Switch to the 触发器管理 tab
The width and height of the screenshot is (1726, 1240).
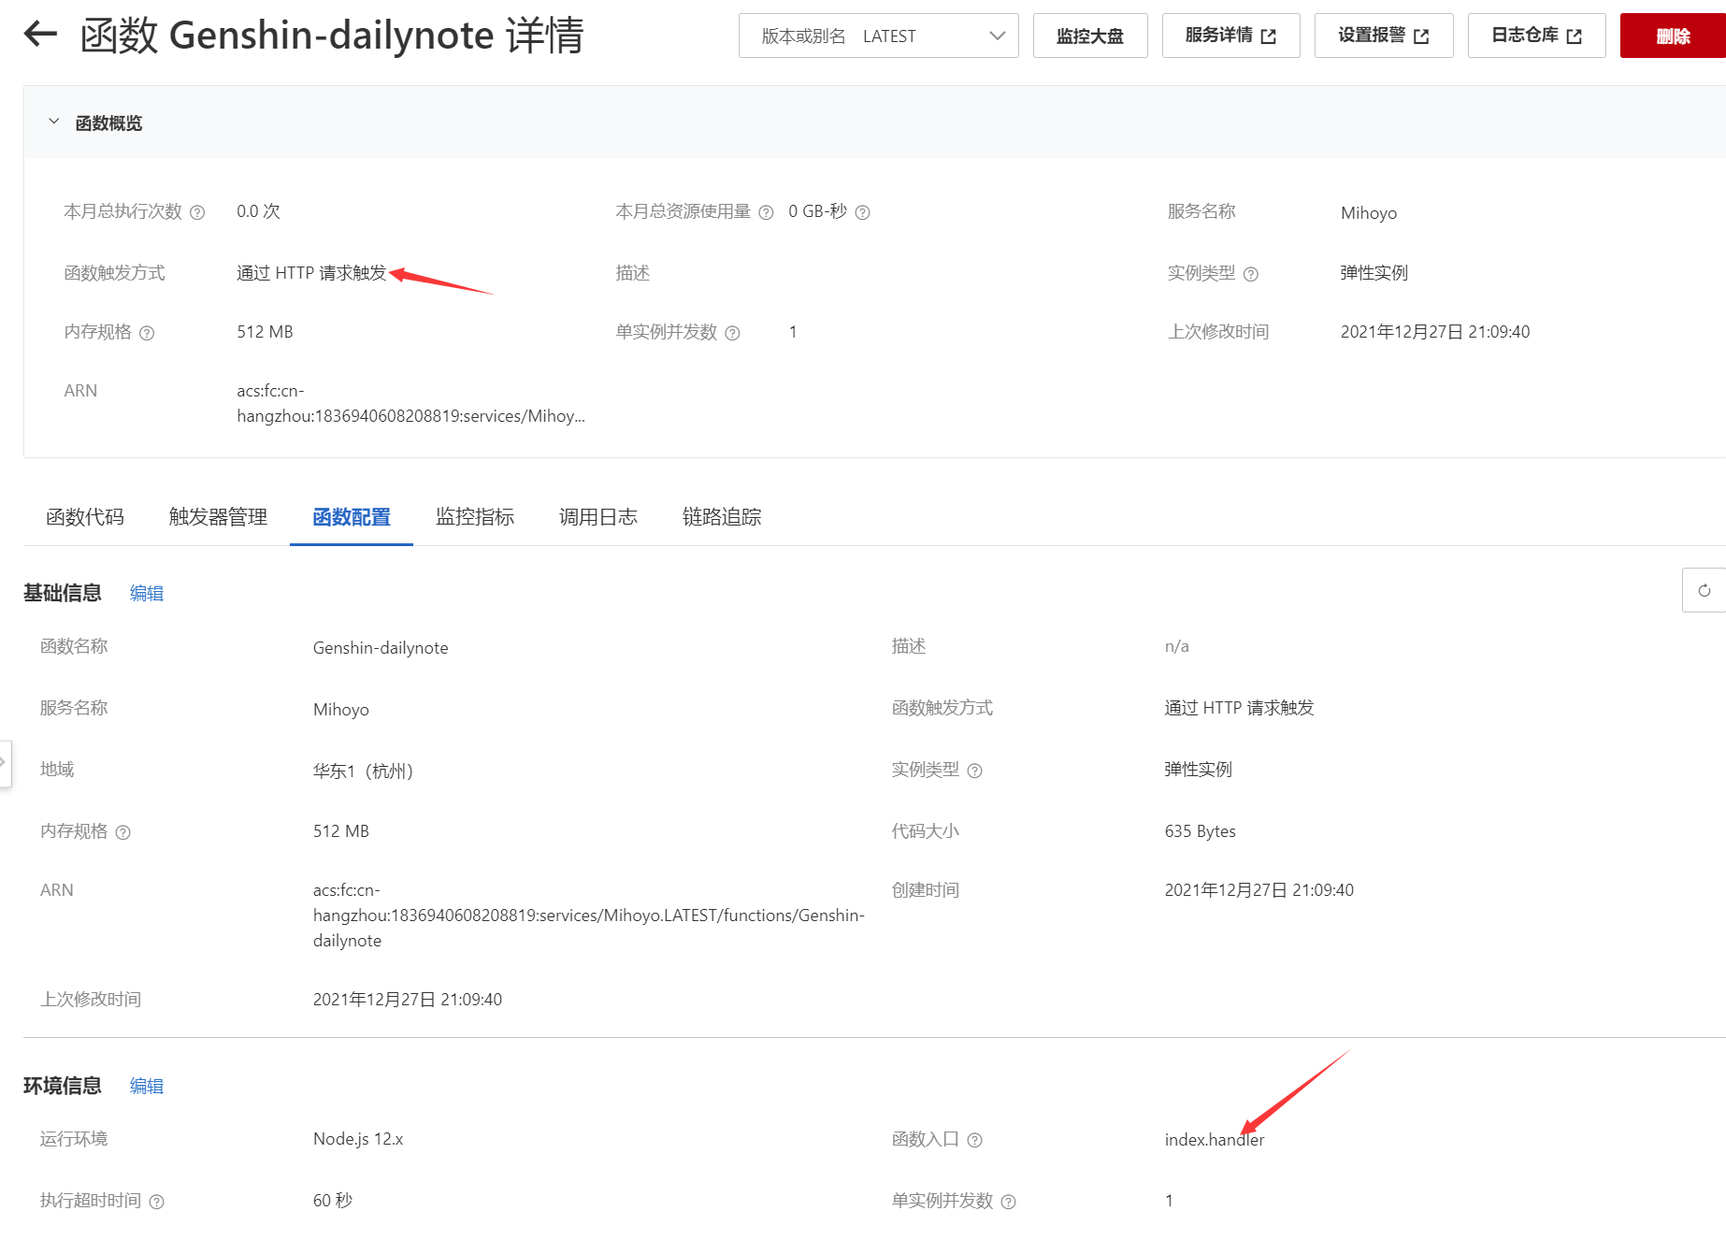tap(217, 517)
